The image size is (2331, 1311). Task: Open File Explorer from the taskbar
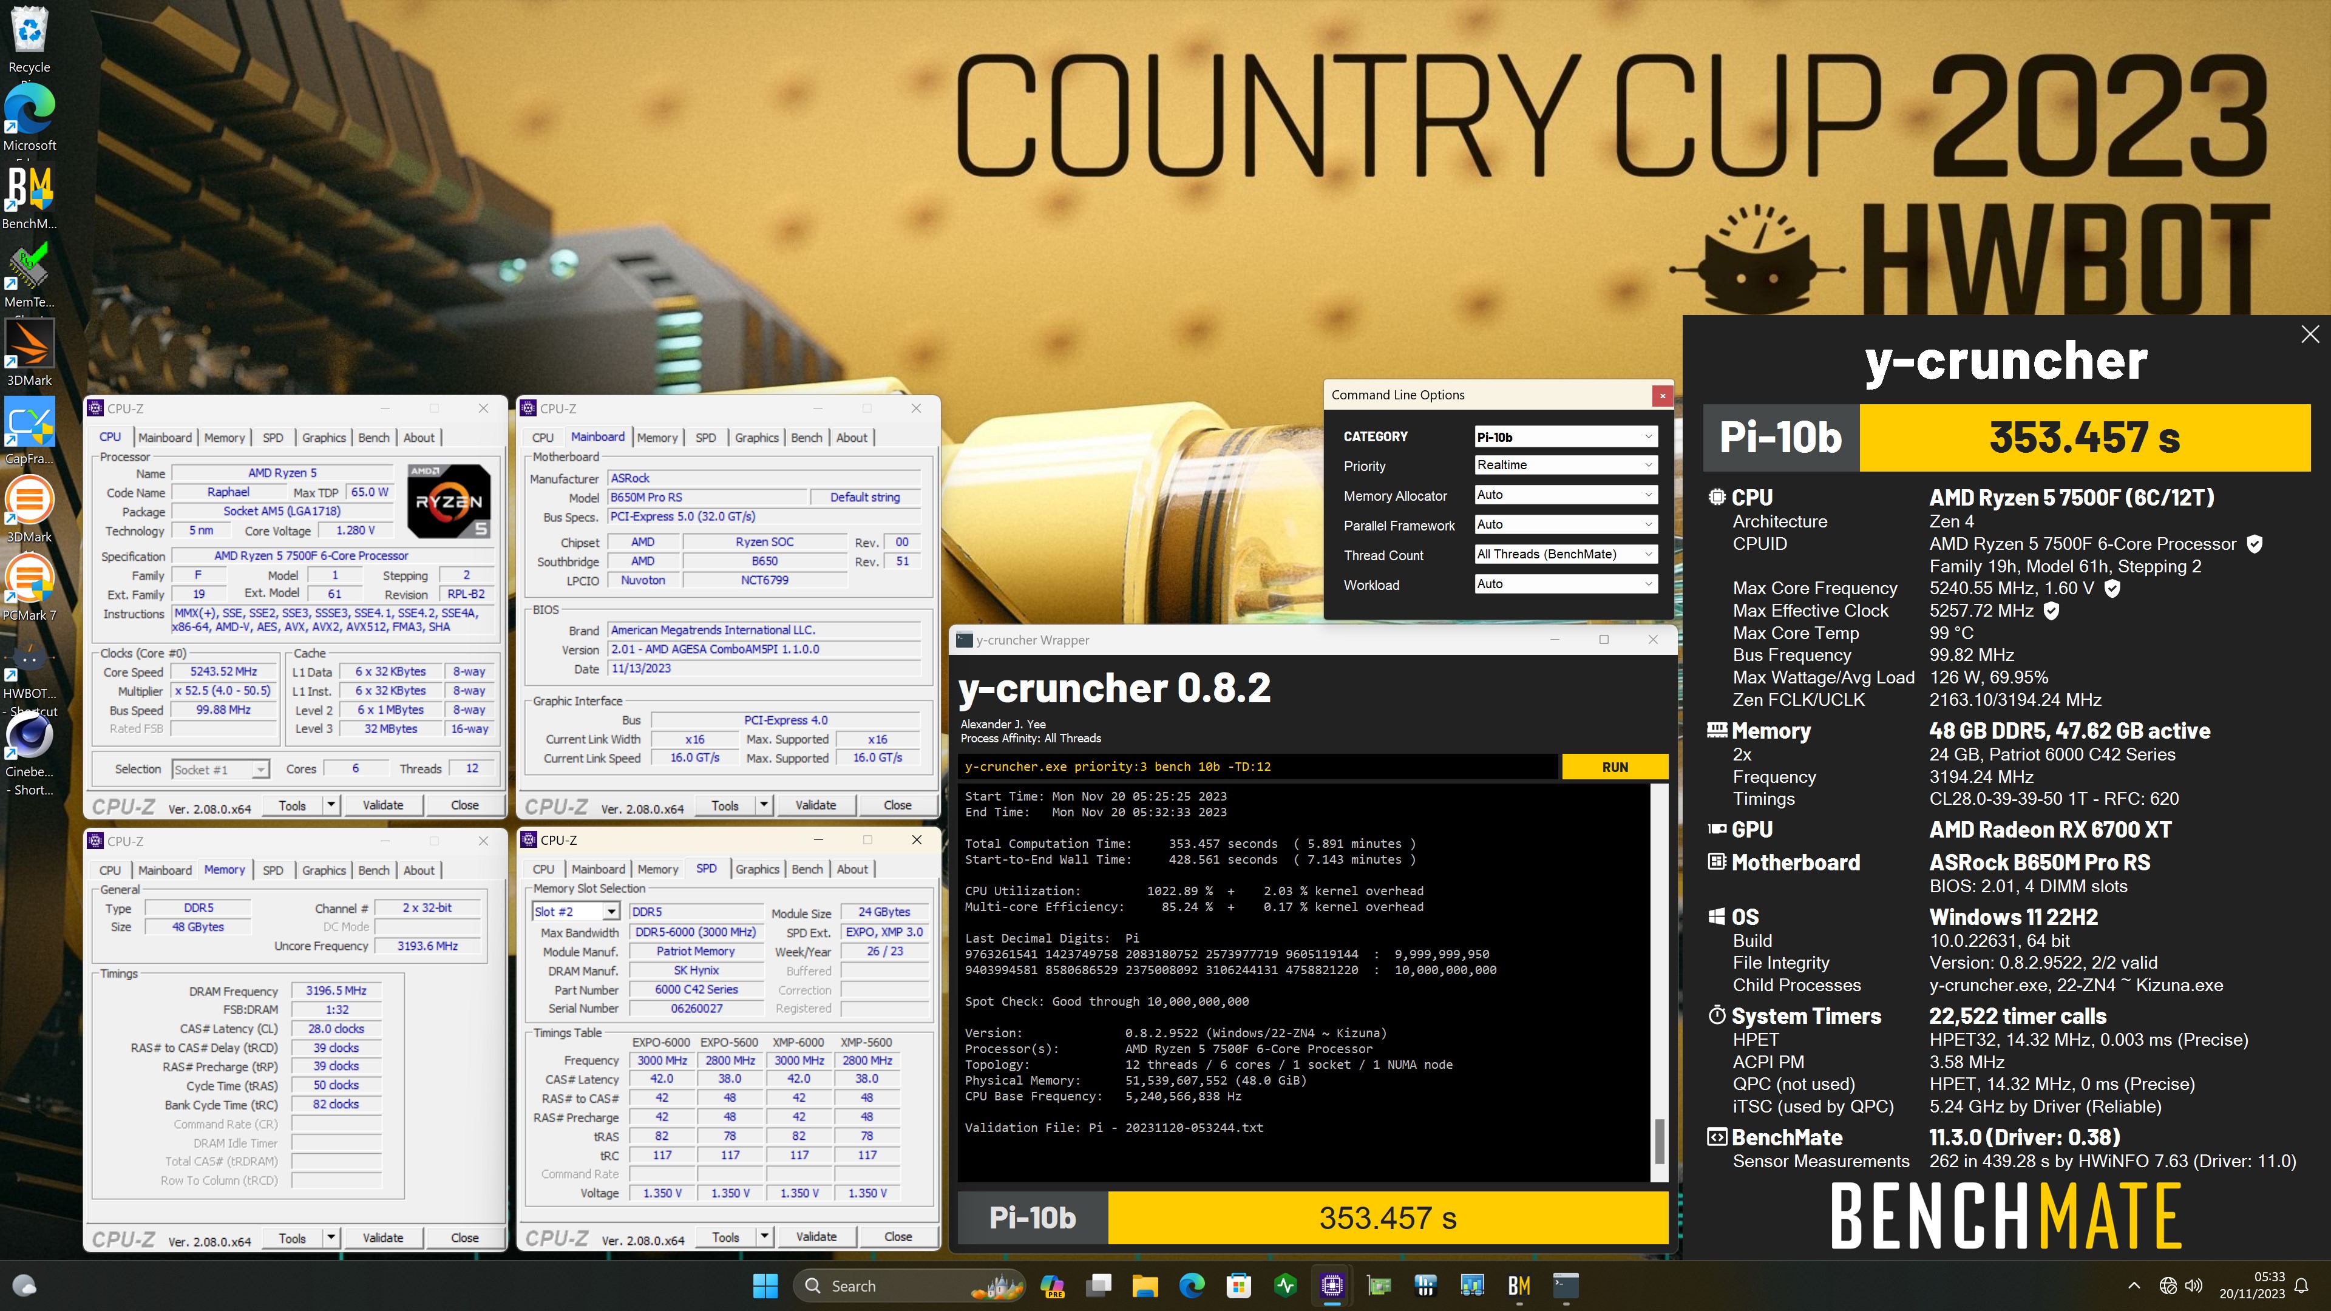pyautogui.click(x=1145, y=1286)
